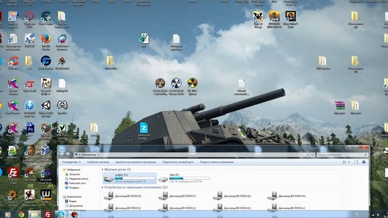This screenshot has width=388, height=218.
Task: Click Подключить сетевой диск
Action: pos(178,162)
